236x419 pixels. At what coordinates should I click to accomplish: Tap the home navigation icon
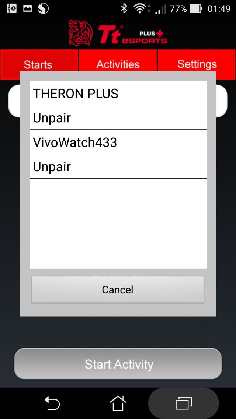click(x=118, y=403)
